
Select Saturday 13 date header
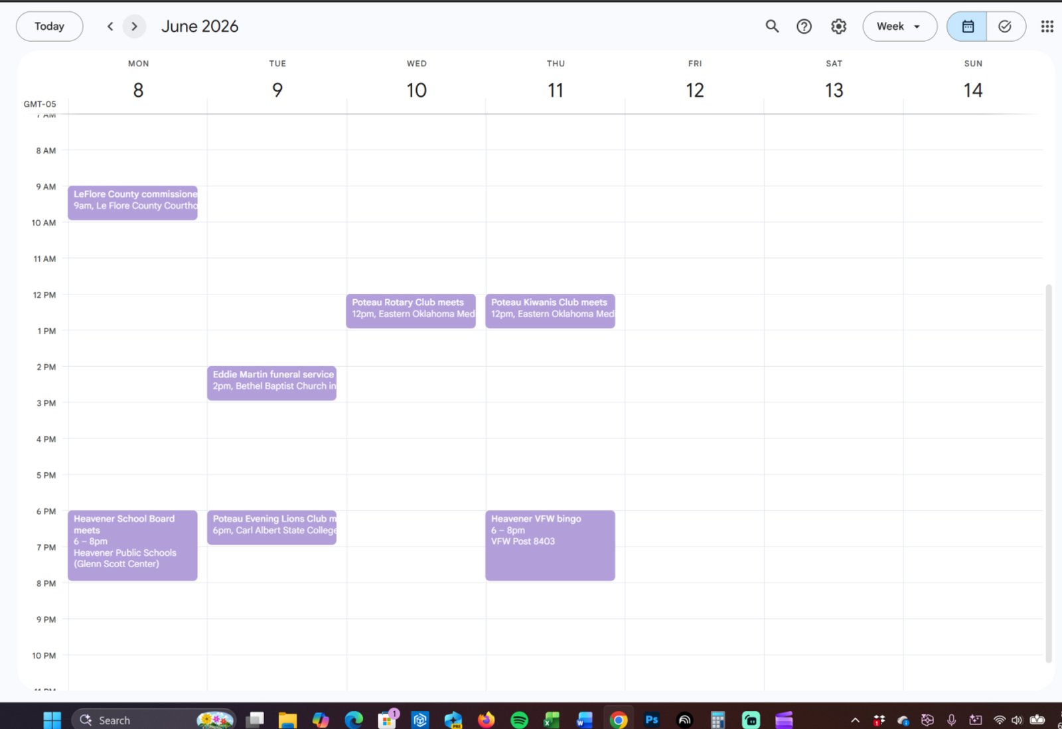834,90
